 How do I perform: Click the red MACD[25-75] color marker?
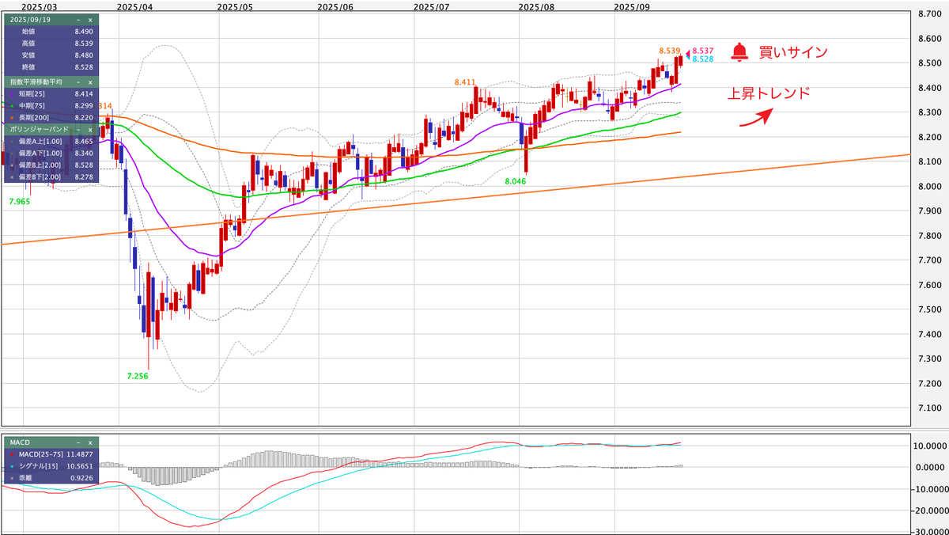coord(12,454)
